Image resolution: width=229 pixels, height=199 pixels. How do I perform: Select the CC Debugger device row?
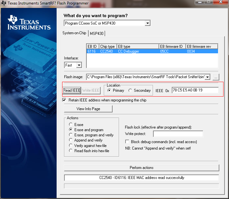(152, 51)
